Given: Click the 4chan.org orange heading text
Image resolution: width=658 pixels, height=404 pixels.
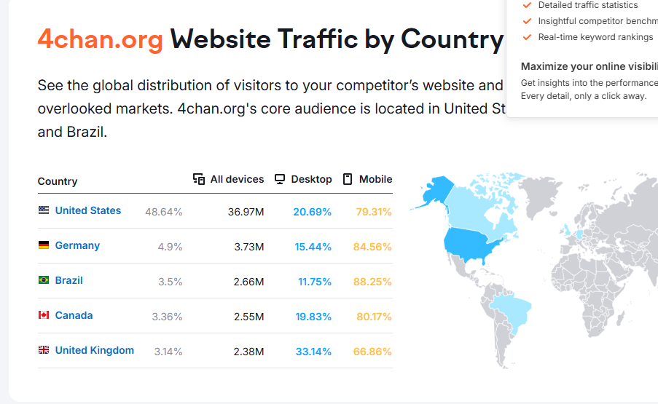Looking at the screenshot, I should click(x=100, y=39).
